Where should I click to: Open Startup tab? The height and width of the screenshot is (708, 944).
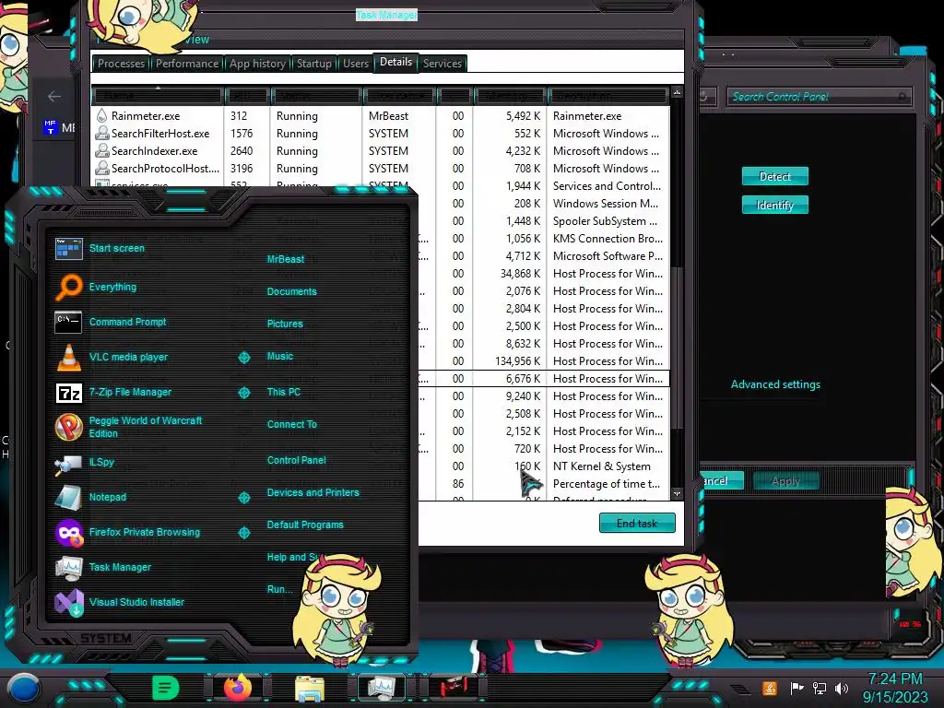coord(313,64)
